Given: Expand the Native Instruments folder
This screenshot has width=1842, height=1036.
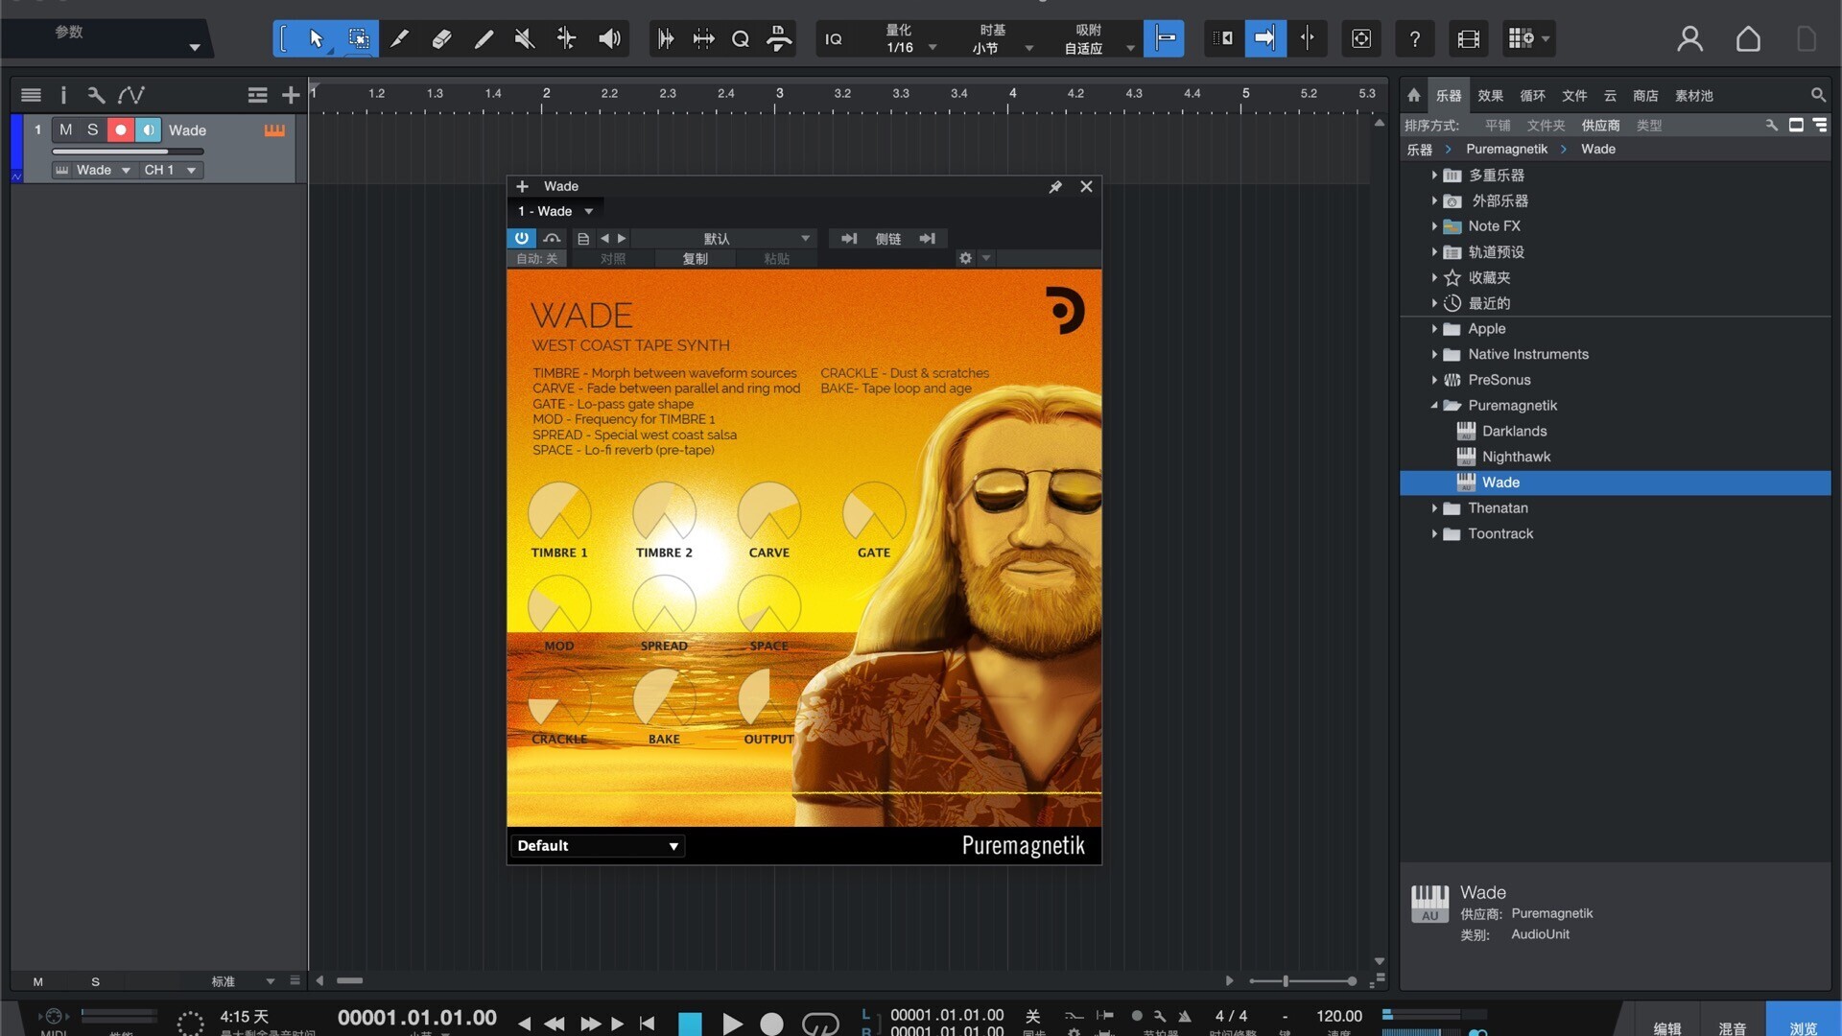Looking at the screenshot, I should tap(1434, 354).
